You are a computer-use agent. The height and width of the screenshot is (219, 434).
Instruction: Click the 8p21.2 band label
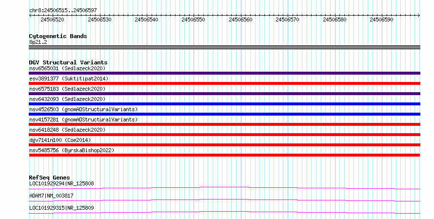tap(38, 42)
